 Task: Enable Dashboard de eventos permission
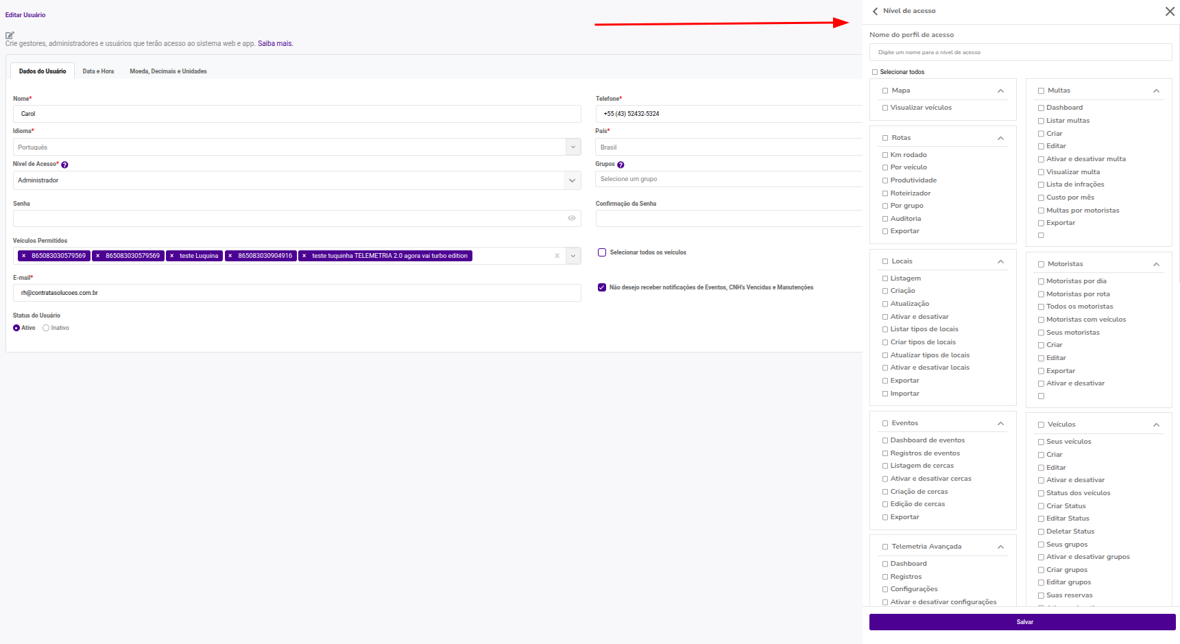pos(885,440)
